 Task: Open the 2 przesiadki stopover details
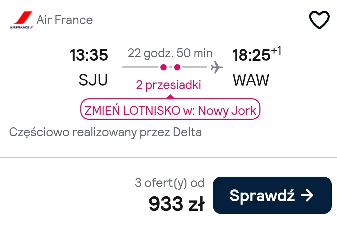(168, 85)
